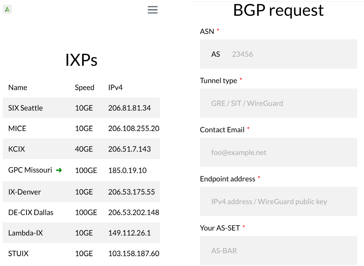Image resolution: width=364 pixels, height=266 pixels.
Task: Click IP address 206.81.81.34
Action: tap(130, 108)
